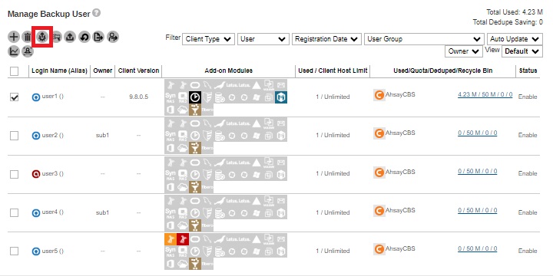
Task: Click the Status column header
Action: (528, 71)
